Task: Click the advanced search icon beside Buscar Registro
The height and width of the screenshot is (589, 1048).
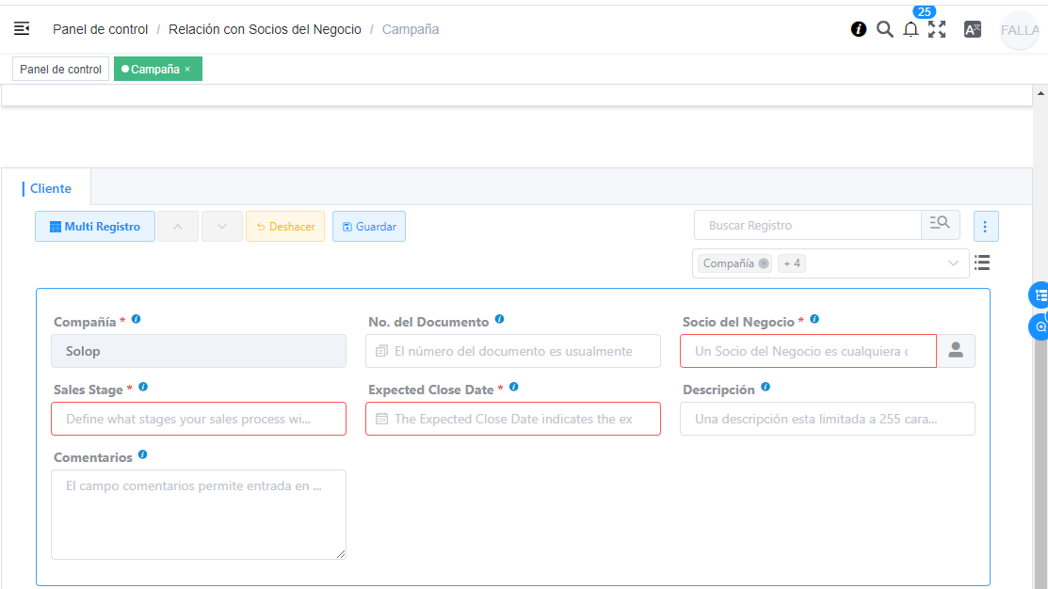Action: tap(940, 225)
